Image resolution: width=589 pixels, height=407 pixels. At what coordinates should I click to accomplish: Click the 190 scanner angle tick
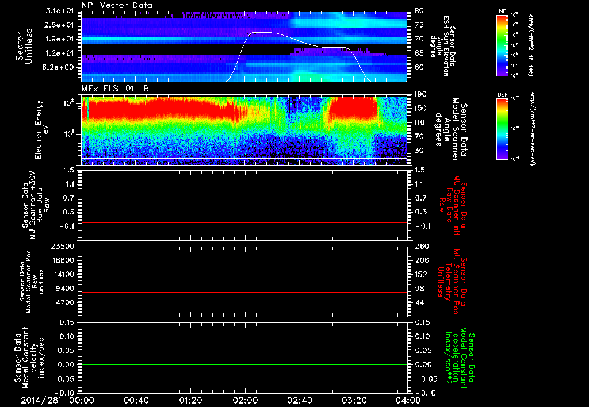420,94
